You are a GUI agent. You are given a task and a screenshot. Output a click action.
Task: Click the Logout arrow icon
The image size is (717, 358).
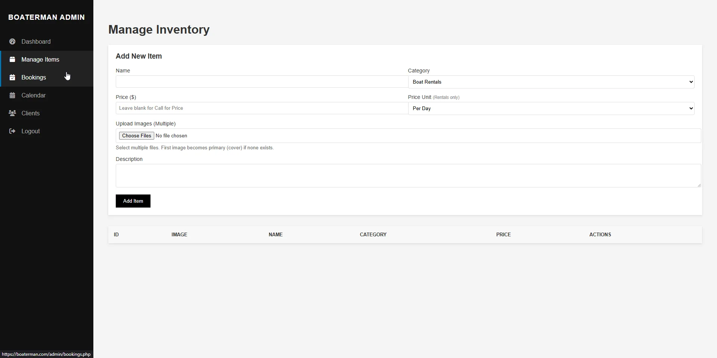pyautogui.click(x=12, y=131)
